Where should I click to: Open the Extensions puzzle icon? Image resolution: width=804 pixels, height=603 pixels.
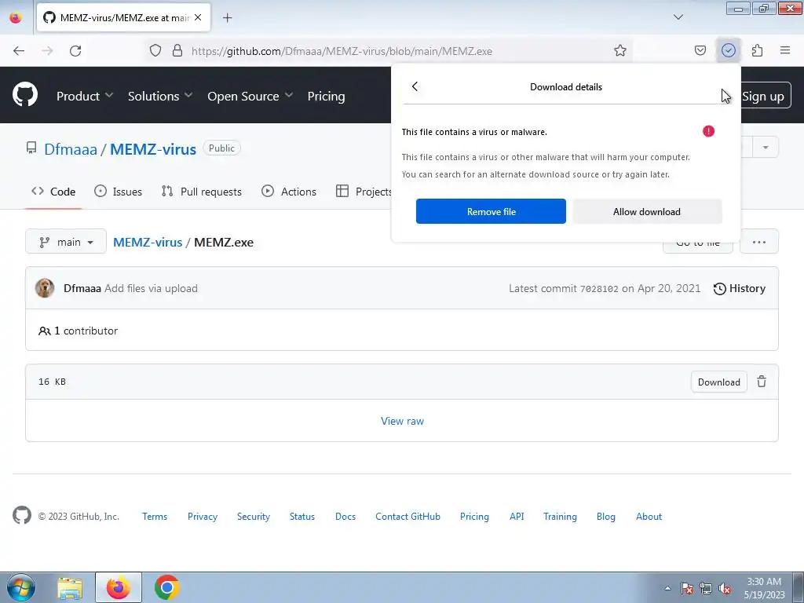click(x=758, y=51)
